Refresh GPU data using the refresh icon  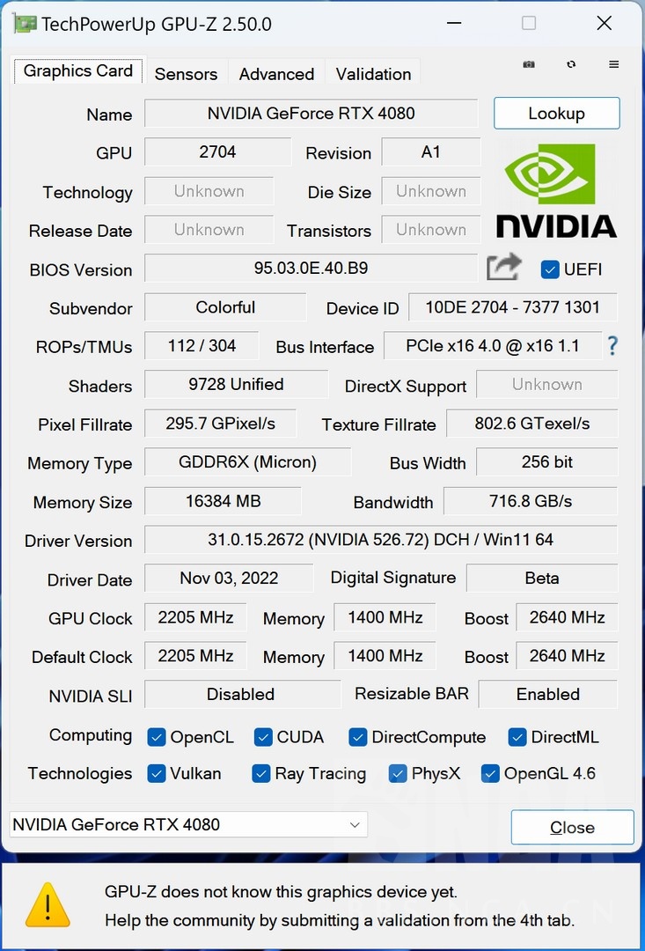coord(571,64)
